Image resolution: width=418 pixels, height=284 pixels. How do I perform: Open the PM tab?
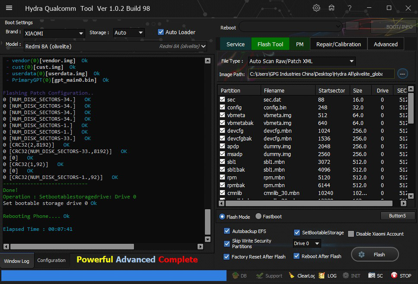(300, 44)
